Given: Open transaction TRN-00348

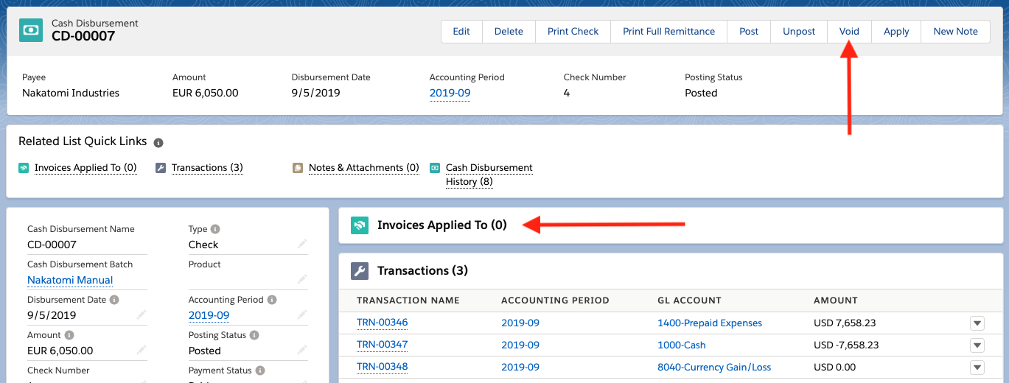Looking at the screenshot, I should point(382,367).
